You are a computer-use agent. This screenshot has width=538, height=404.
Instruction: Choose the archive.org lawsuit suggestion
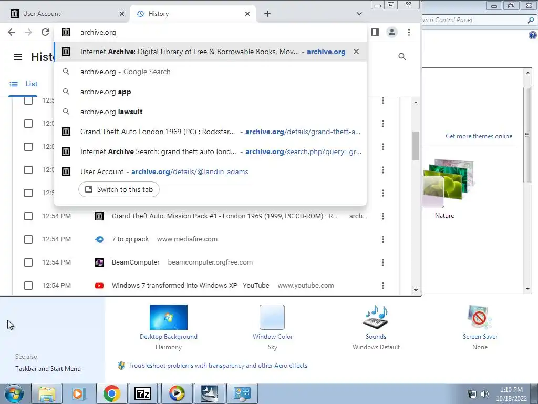tap(210, 112)
